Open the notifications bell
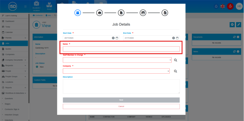The height and width of the screenshot is (121, 244). click(216, 6)
